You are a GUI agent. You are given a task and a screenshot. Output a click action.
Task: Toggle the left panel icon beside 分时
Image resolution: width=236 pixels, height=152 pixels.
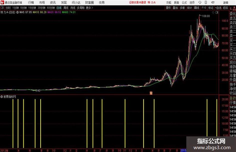tap(2, 8)
